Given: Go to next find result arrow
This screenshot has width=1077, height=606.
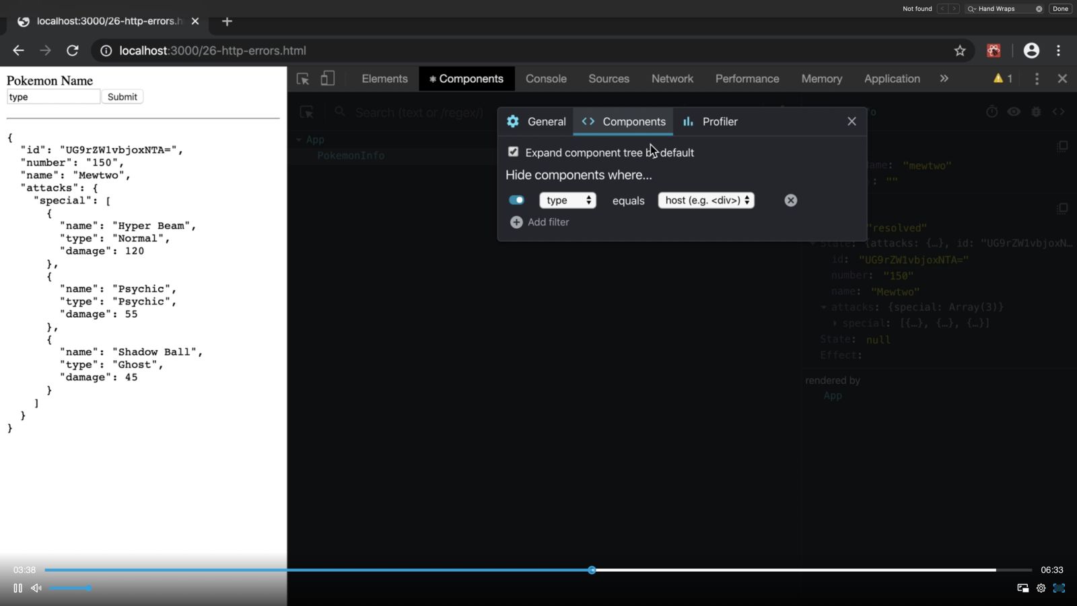Looking at the screenshot, I should [954, 9].
